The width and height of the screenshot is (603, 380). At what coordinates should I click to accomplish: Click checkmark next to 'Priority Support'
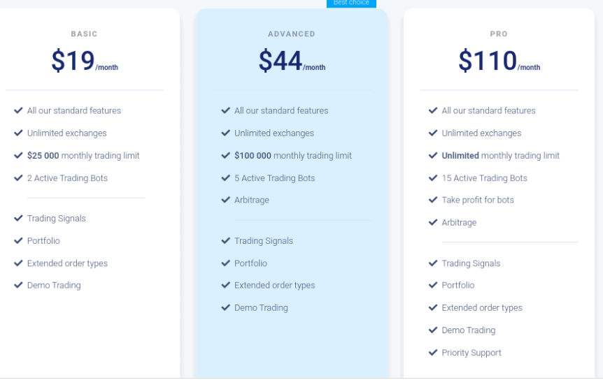tap(433, 352)
